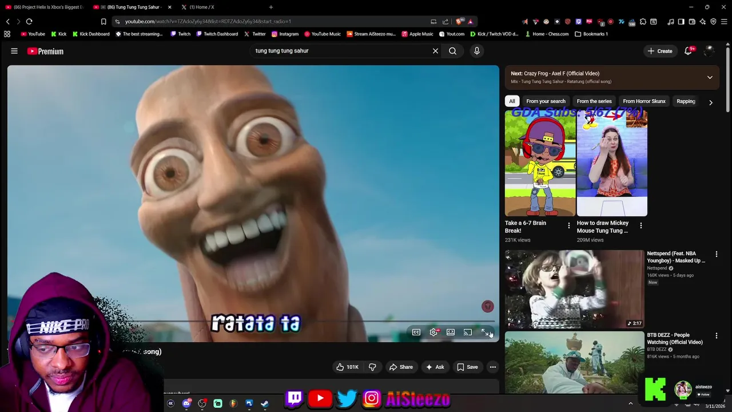Switch to the Home / X tab
This screenshot has width=732, height=412.
coord(201,7)
